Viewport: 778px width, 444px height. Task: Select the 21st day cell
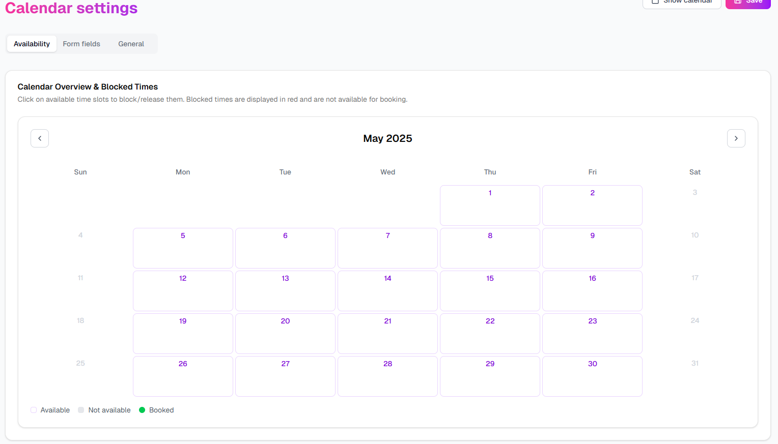[387, 334]
